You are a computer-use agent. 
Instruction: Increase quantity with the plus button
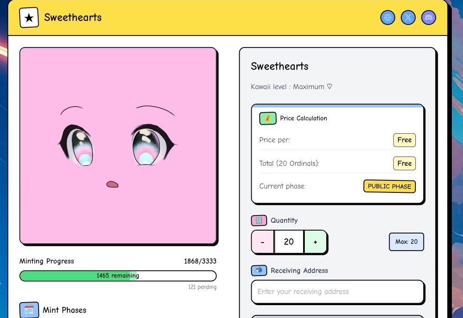(316, 242)
